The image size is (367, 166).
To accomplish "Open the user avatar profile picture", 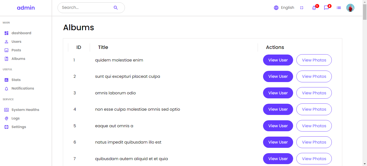I will click(x=350, y=8).
